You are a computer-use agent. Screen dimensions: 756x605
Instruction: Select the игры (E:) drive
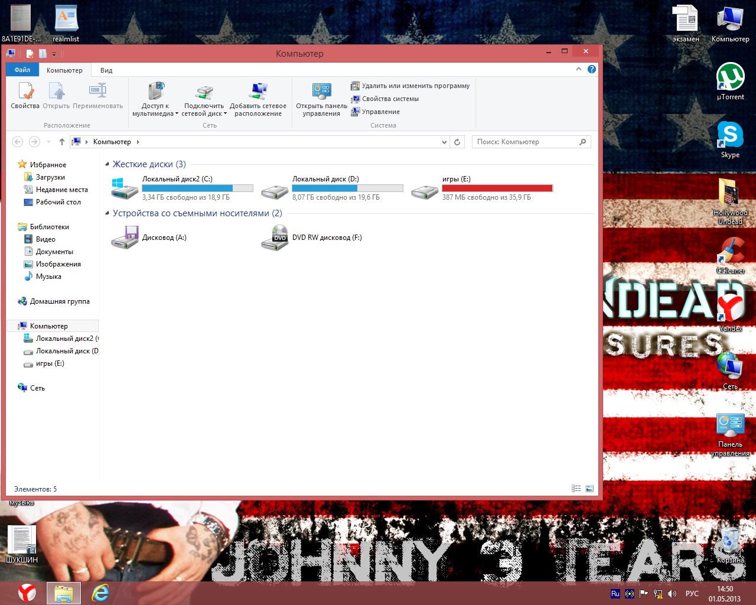[x=483, y=188]
